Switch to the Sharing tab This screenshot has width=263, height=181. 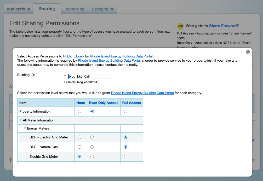click(x=47, y=9)
